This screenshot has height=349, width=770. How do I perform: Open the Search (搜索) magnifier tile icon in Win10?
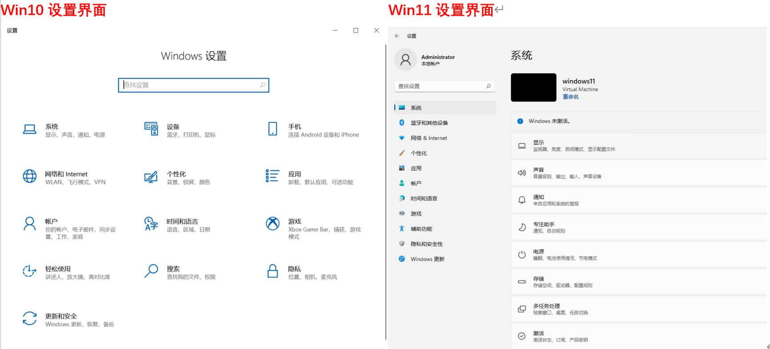pos(151,271)
